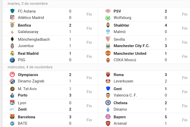Click the PSV club crest
This screenshot has width=190, height=127.
point(108,11)
